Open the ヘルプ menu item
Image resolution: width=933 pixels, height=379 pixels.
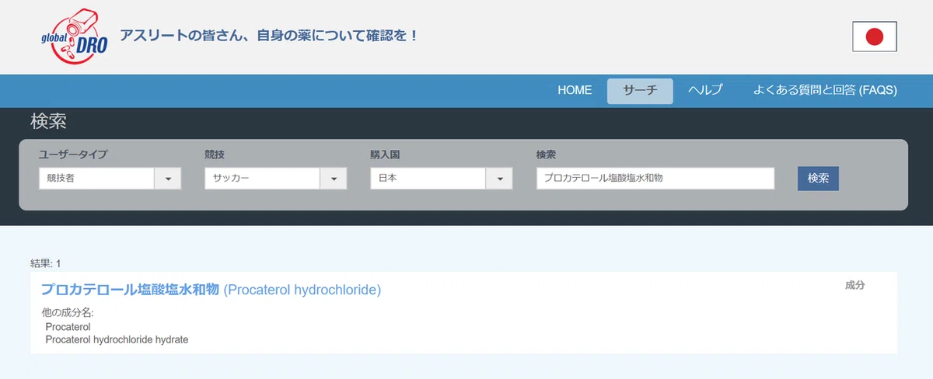tap(705, 91)
